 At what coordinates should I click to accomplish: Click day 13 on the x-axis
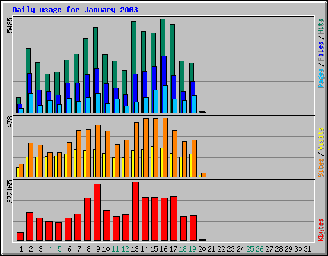click(x=135, y=249)
